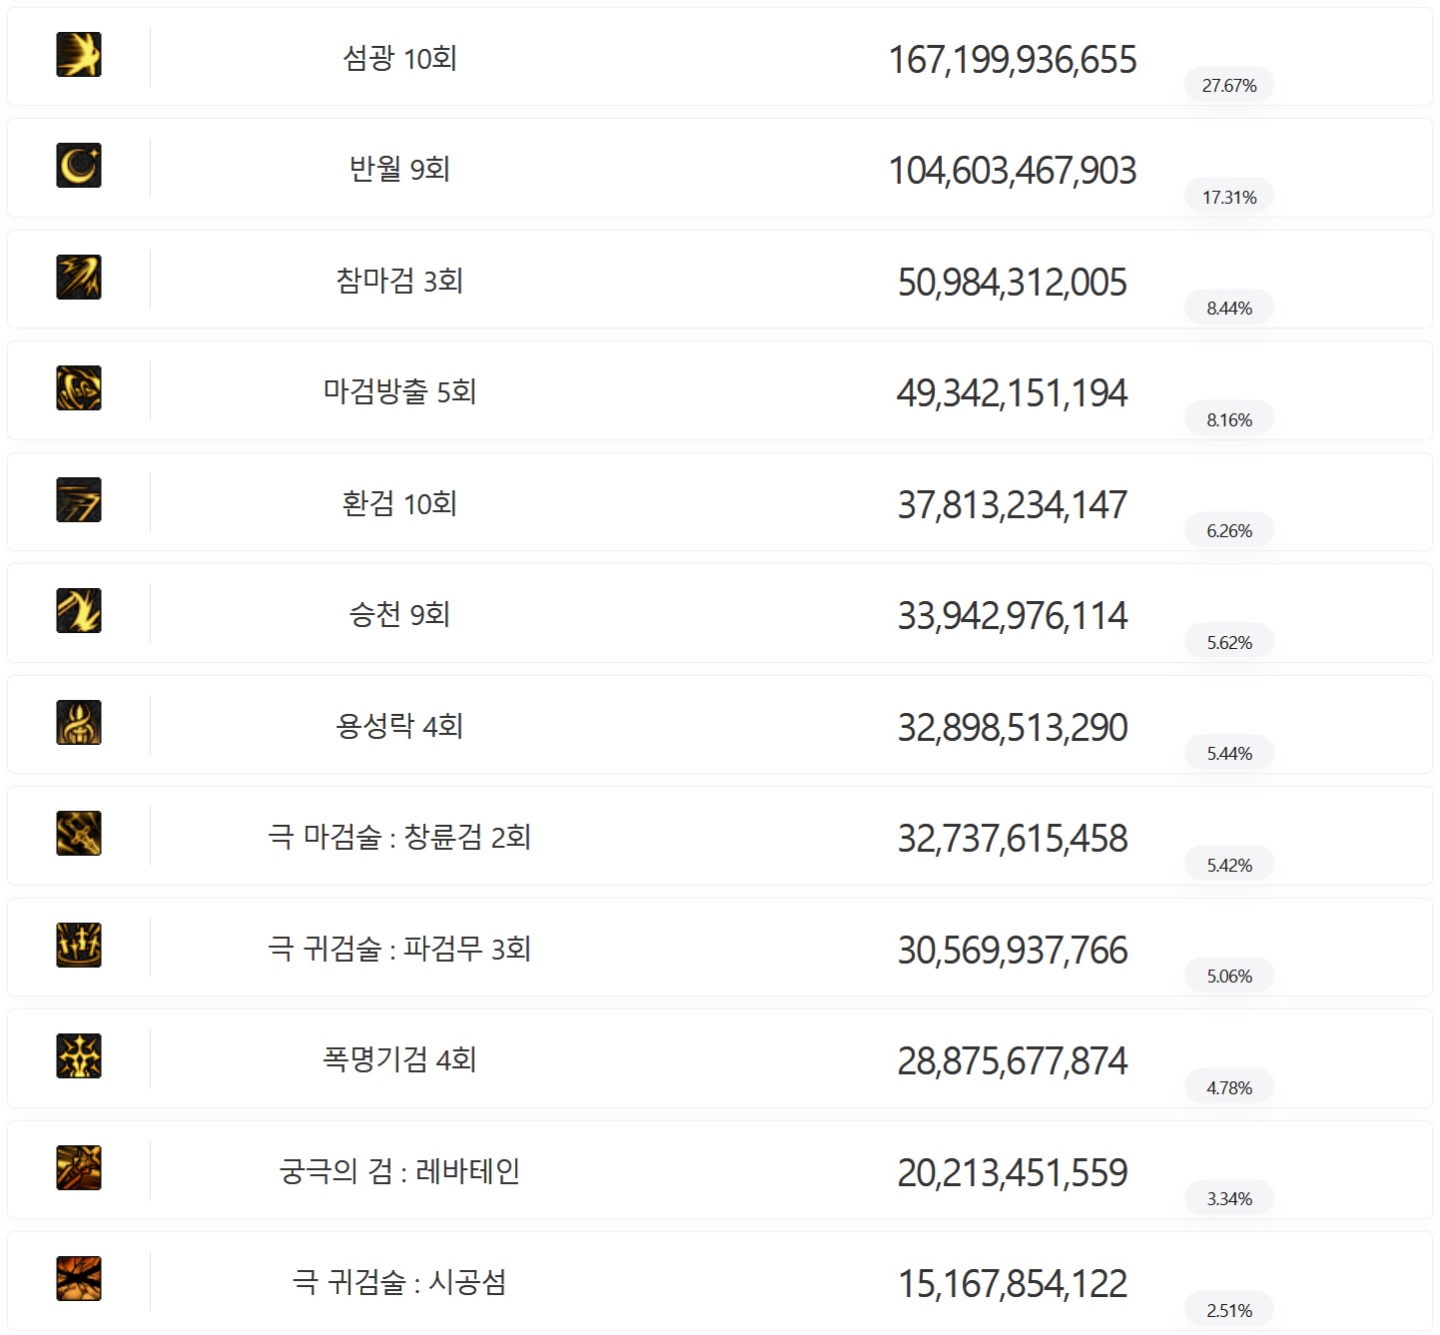This screenshot has width=1440, height=1335.
Task: Click the 섬광 10회 skill name
Action: click(x=399, y=58)
